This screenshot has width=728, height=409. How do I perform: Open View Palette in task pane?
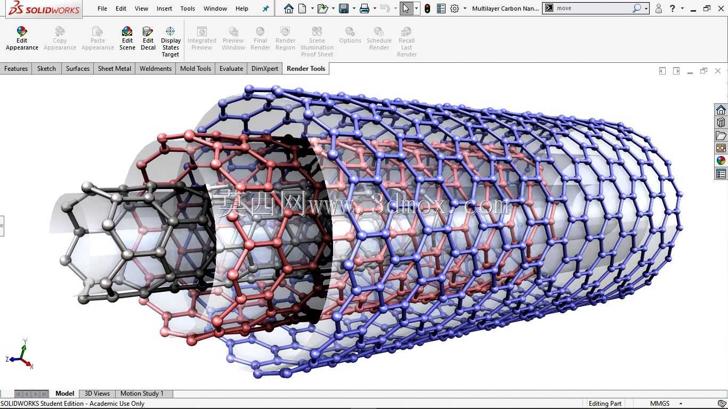coord(721,148)
